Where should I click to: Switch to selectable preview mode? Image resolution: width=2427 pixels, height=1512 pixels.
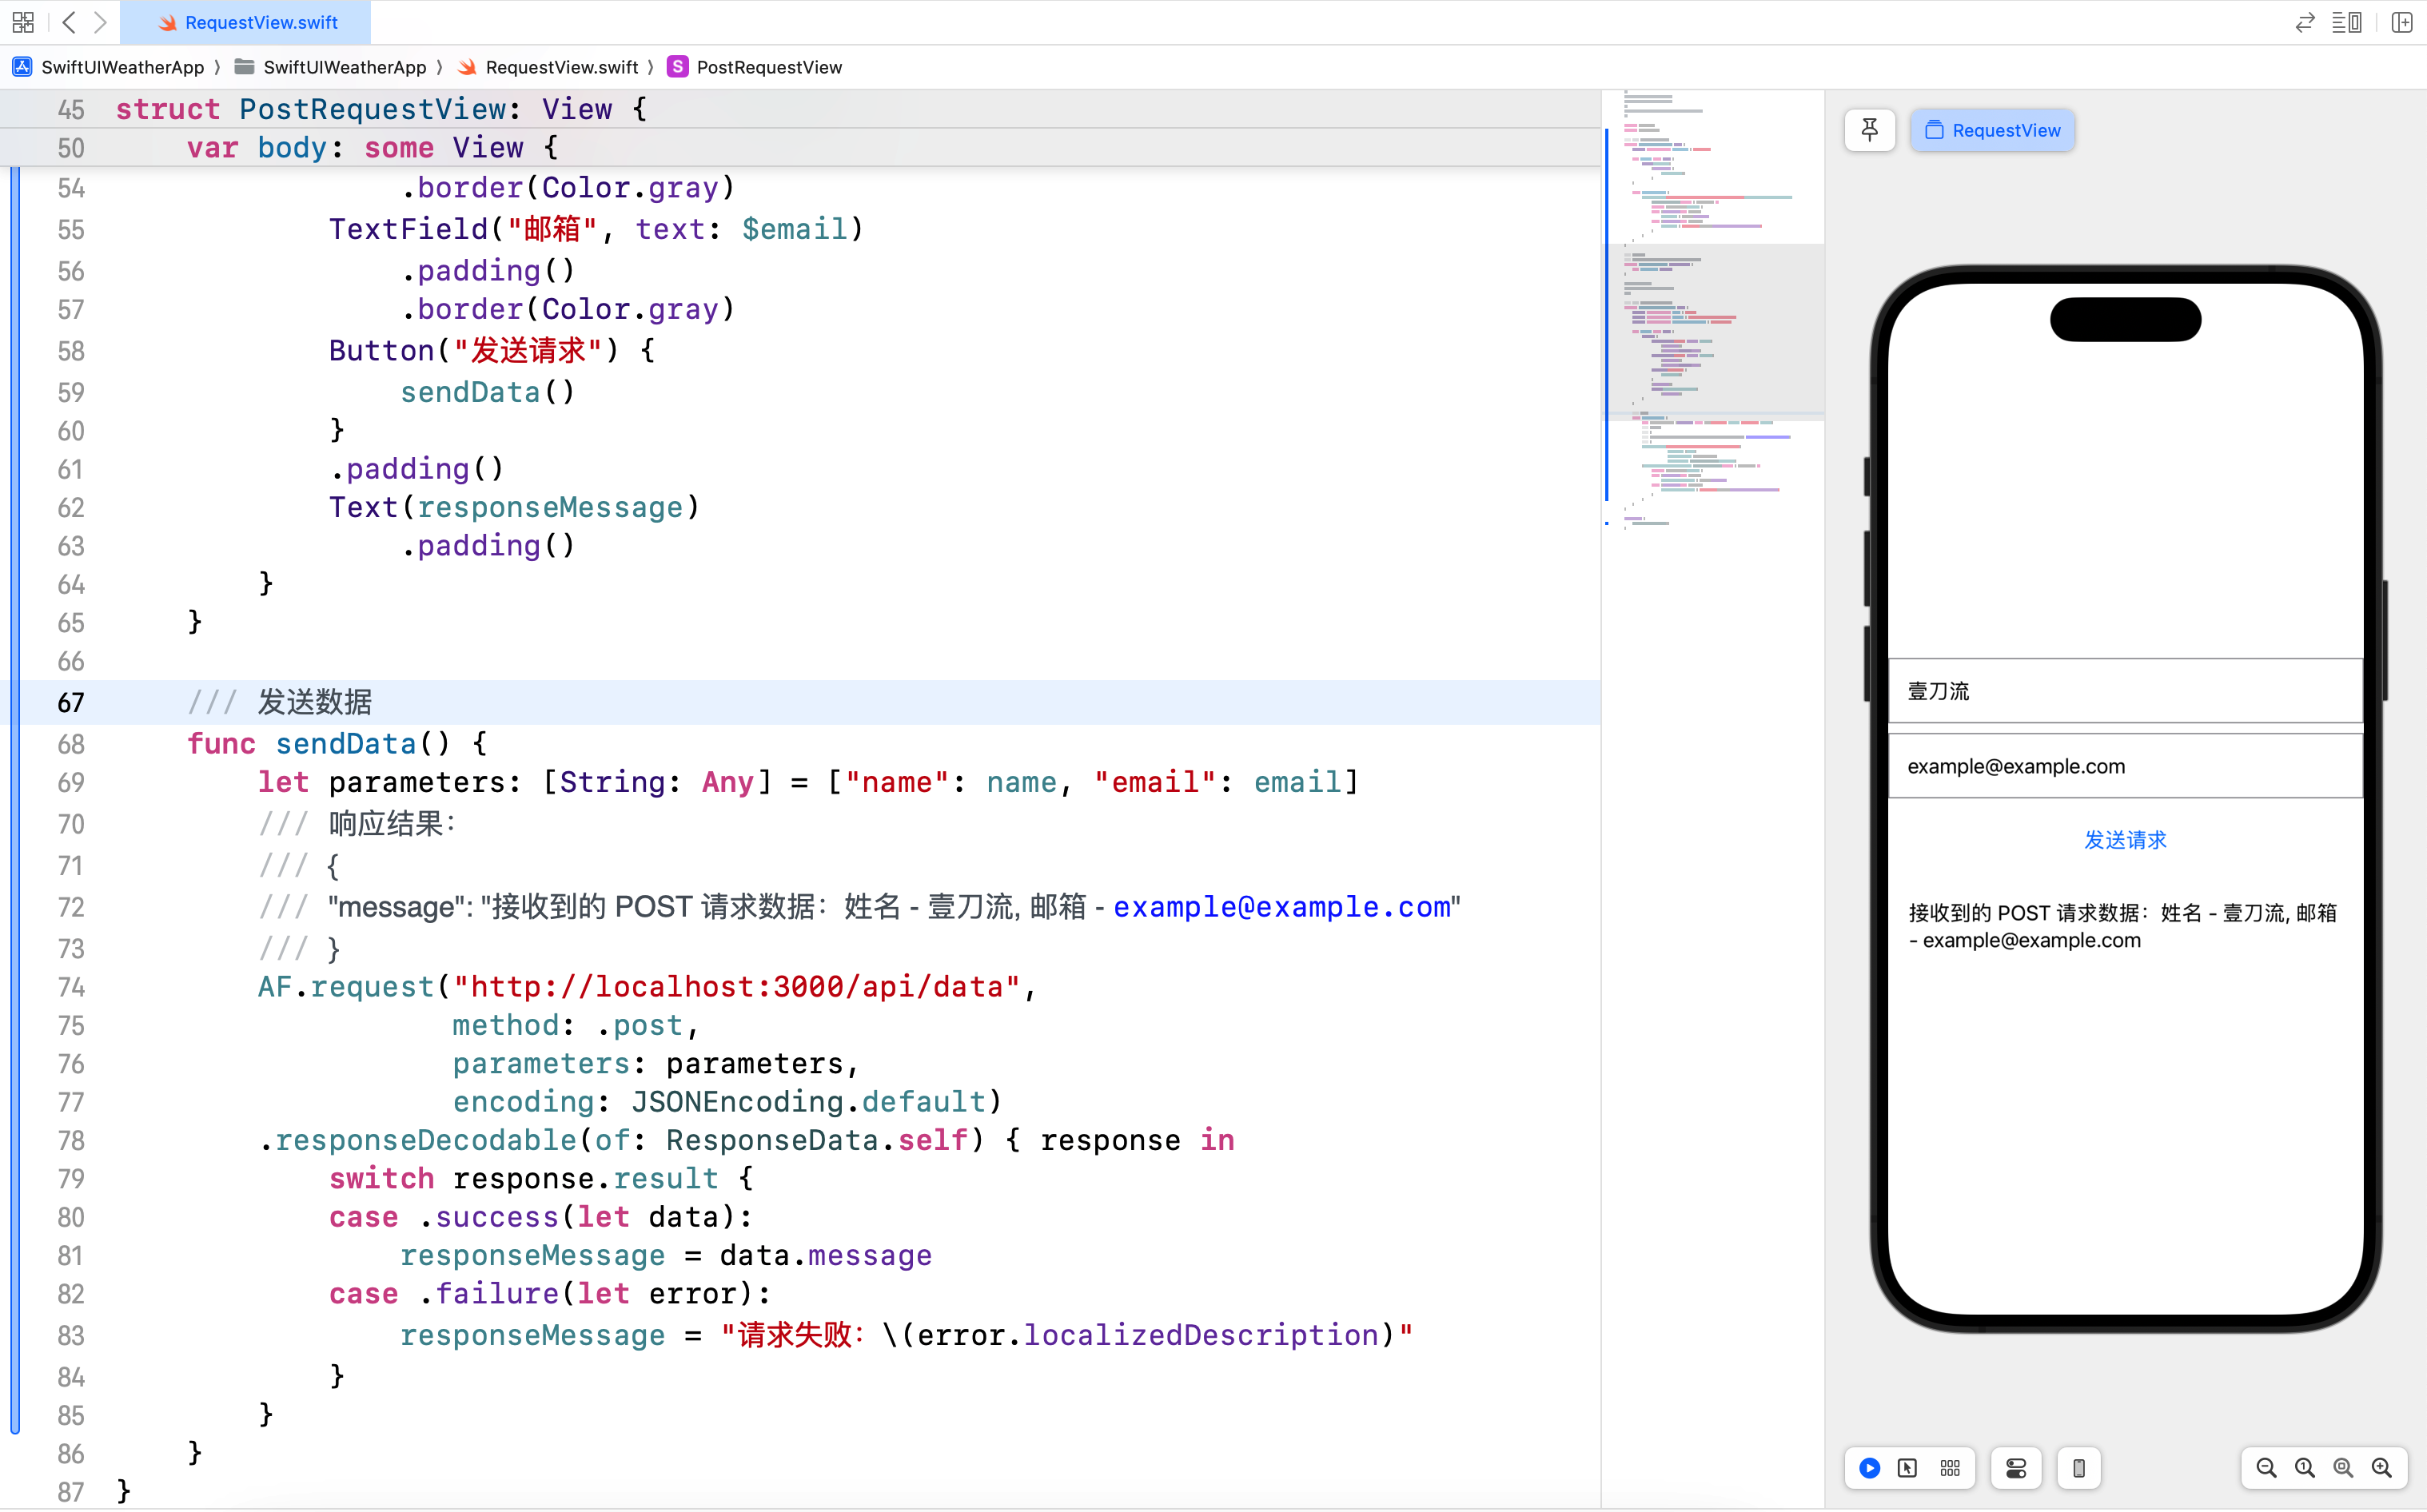[1908, 1468]
